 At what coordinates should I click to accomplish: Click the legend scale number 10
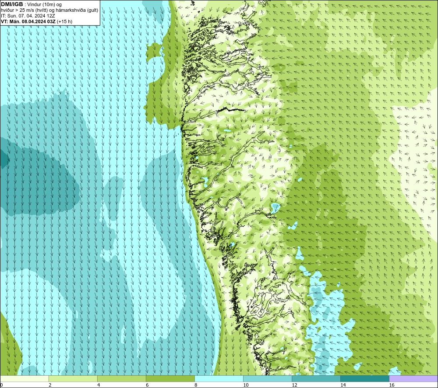tap(246, 385)
